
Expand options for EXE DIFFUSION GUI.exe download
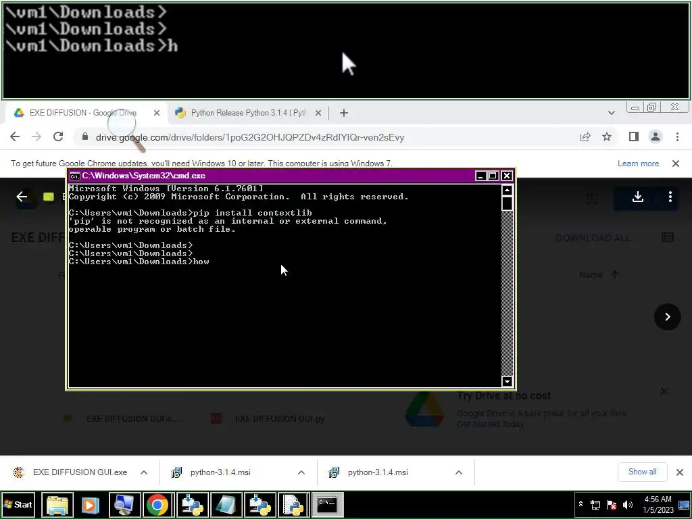[144, 472]
